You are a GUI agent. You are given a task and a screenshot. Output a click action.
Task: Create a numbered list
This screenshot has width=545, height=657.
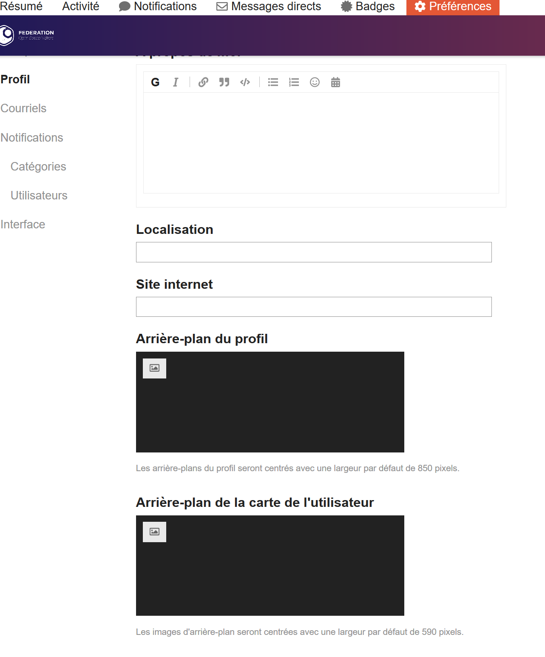coord(294,82)
